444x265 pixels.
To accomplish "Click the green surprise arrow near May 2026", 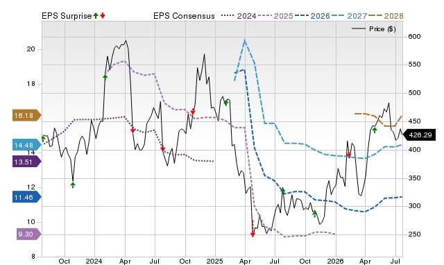I will (375, 130).
